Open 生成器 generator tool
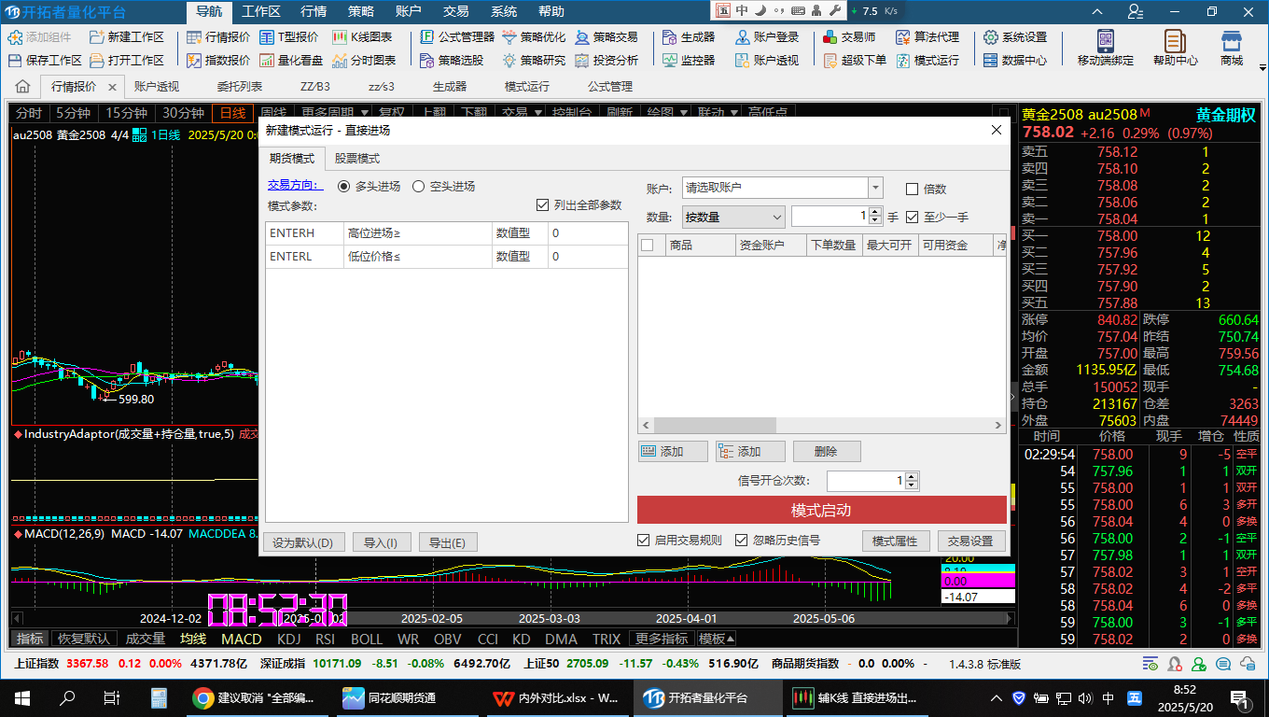 (x=688, y=37)
